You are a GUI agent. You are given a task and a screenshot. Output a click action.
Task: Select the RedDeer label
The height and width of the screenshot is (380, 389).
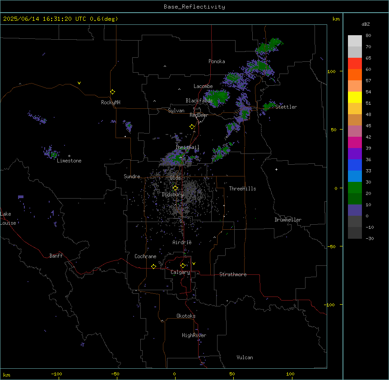click(199, 115)
